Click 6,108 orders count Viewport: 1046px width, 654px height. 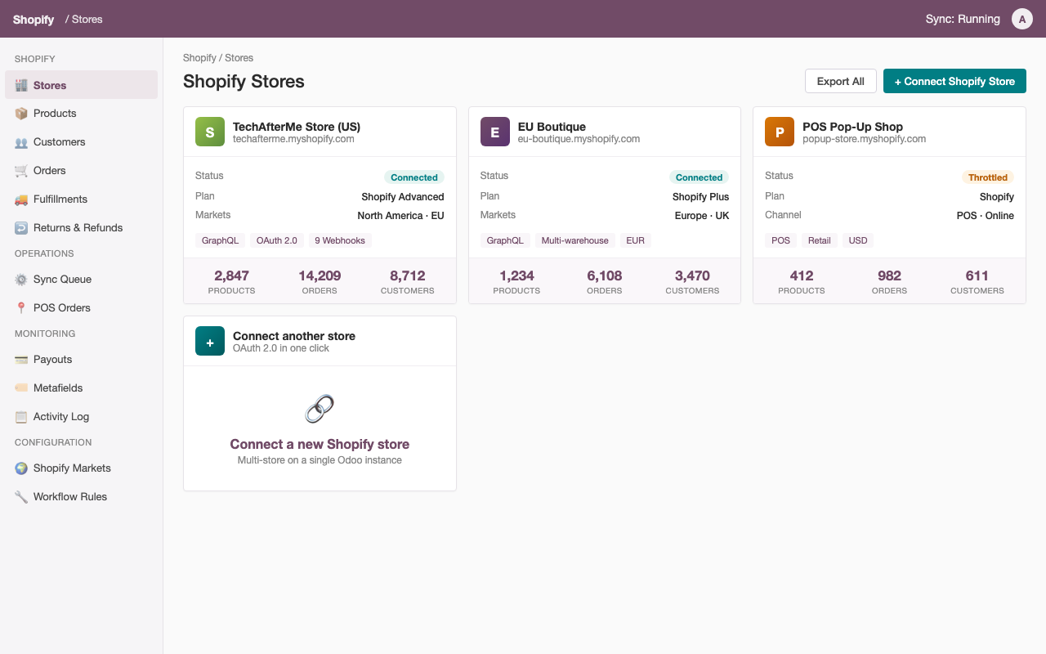click(x=605, y=275)
